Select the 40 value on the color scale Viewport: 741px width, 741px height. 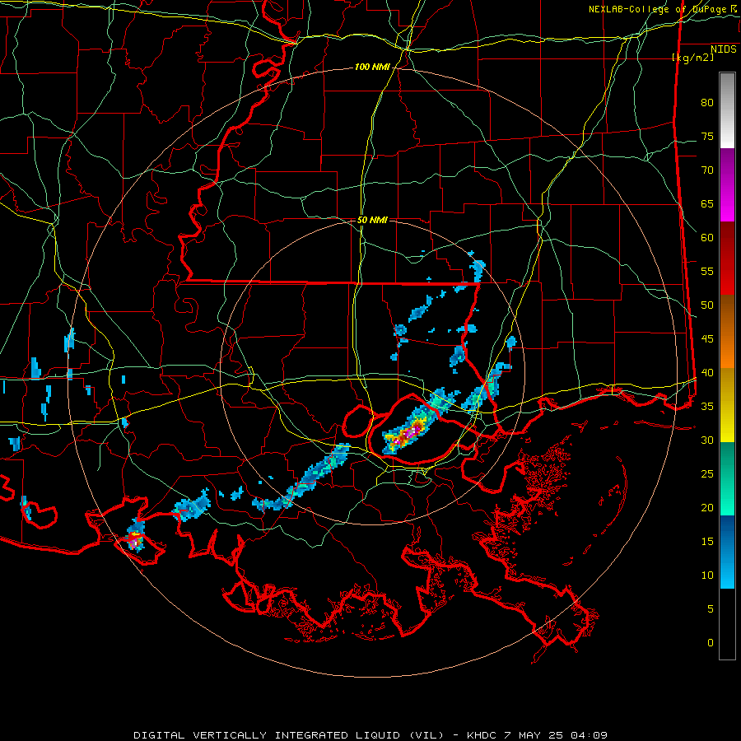pos(707,373)
